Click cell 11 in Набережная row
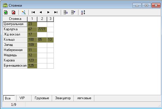162x109 pixels. tap(32, 50)
